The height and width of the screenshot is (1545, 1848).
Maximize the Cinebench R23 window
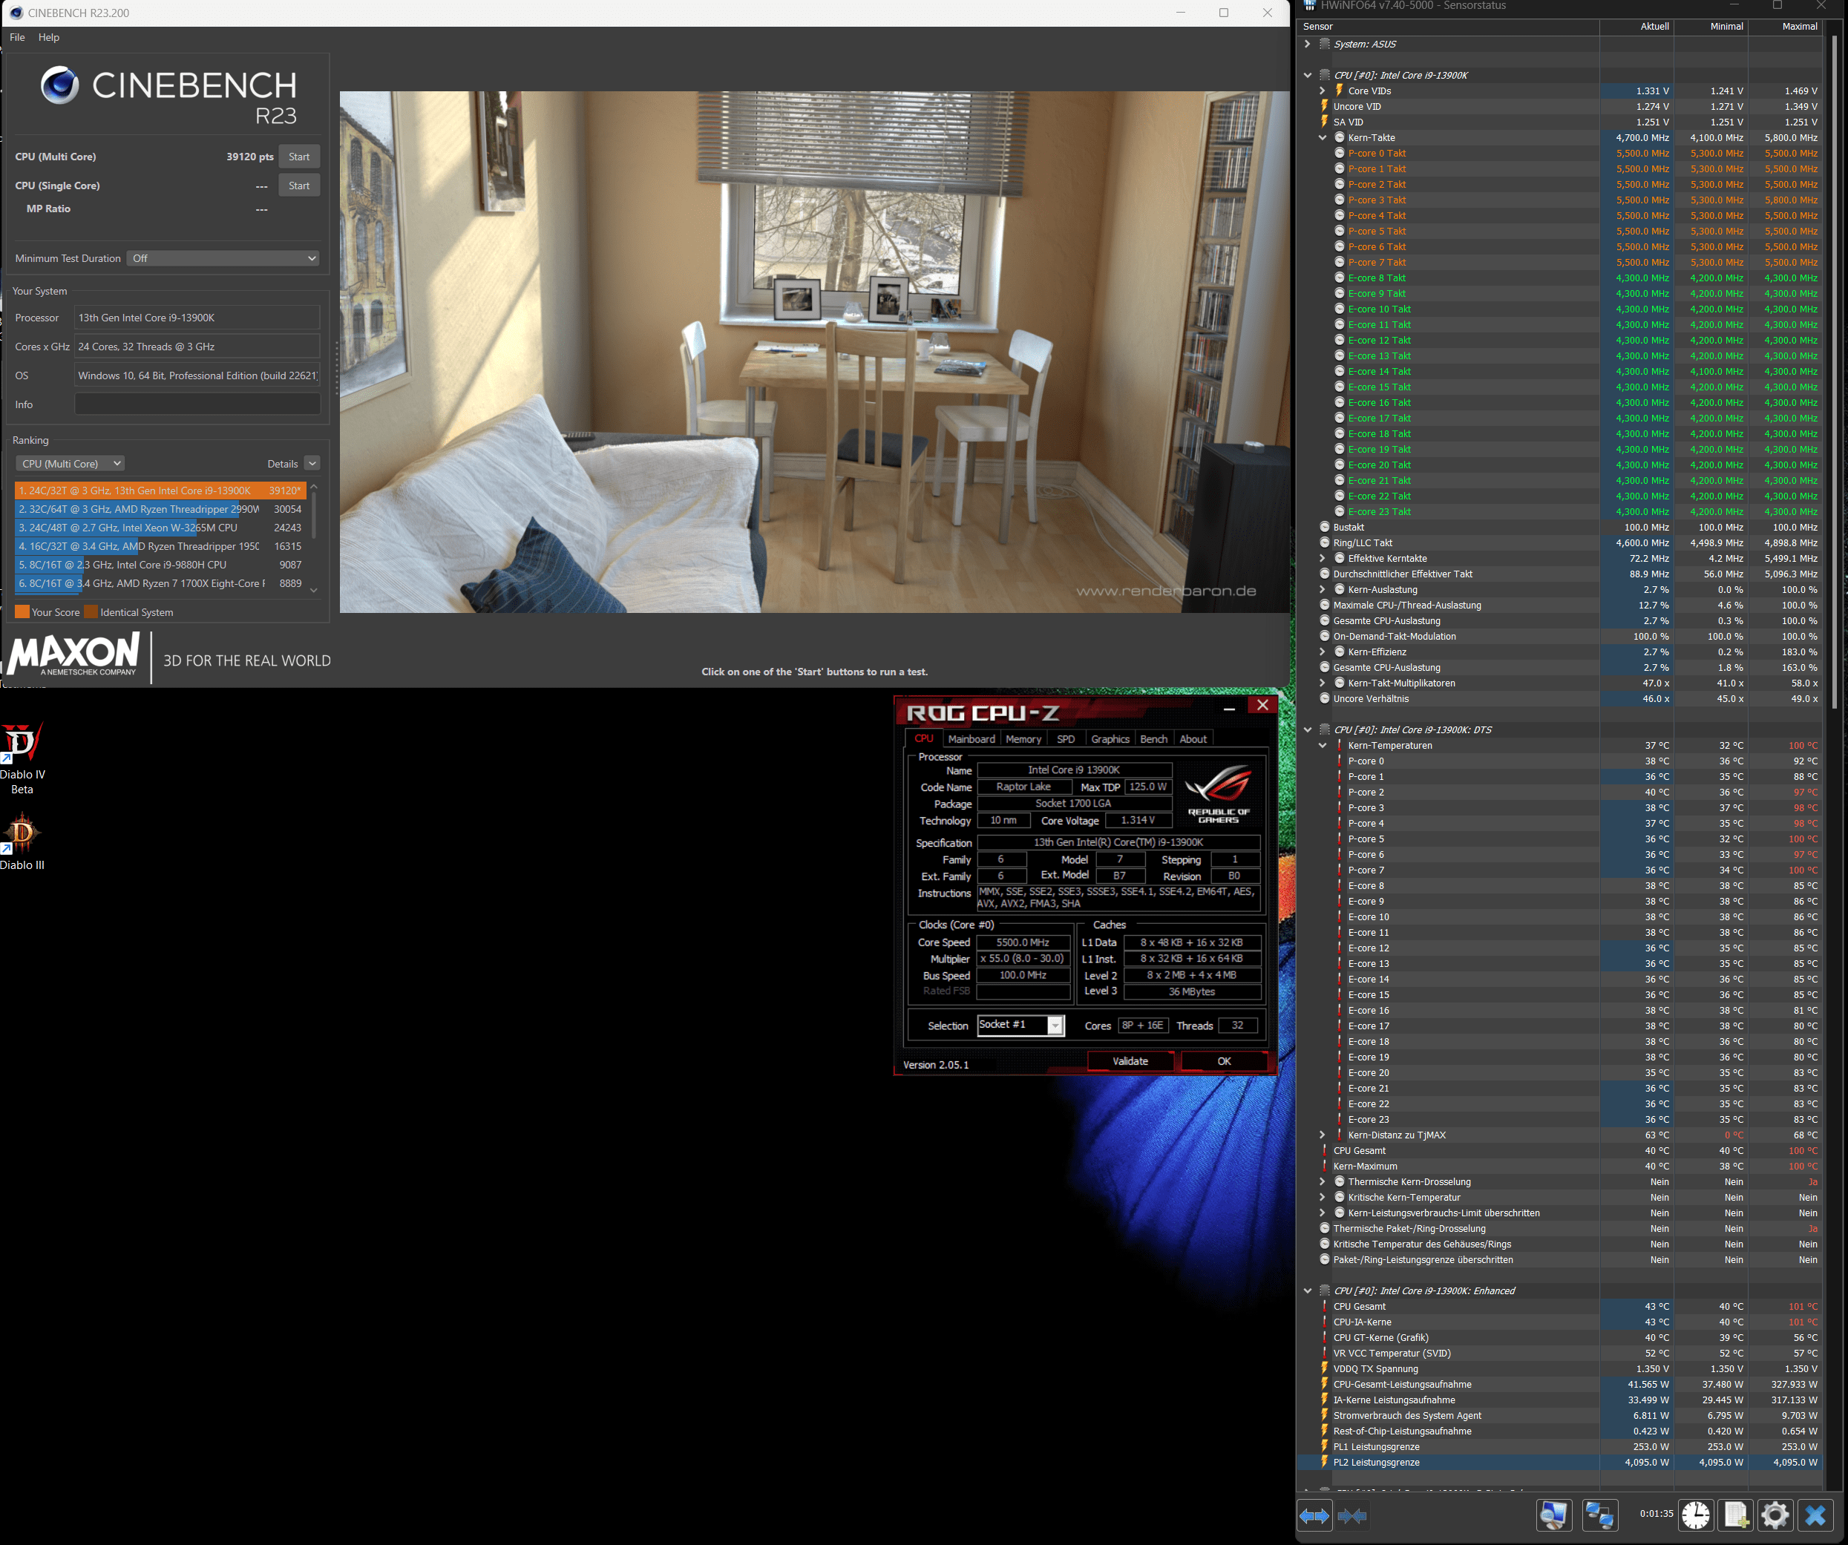(x=1223, y=13)
